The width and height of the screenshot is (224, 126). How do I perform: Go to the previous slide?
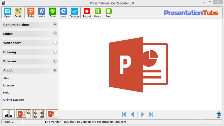pyautogui.click(x=132, y=114)
